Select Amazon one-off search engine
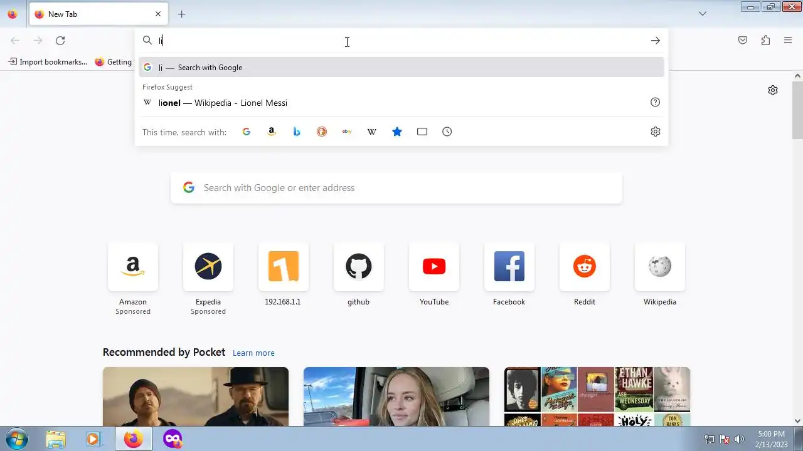 (272, 132)
